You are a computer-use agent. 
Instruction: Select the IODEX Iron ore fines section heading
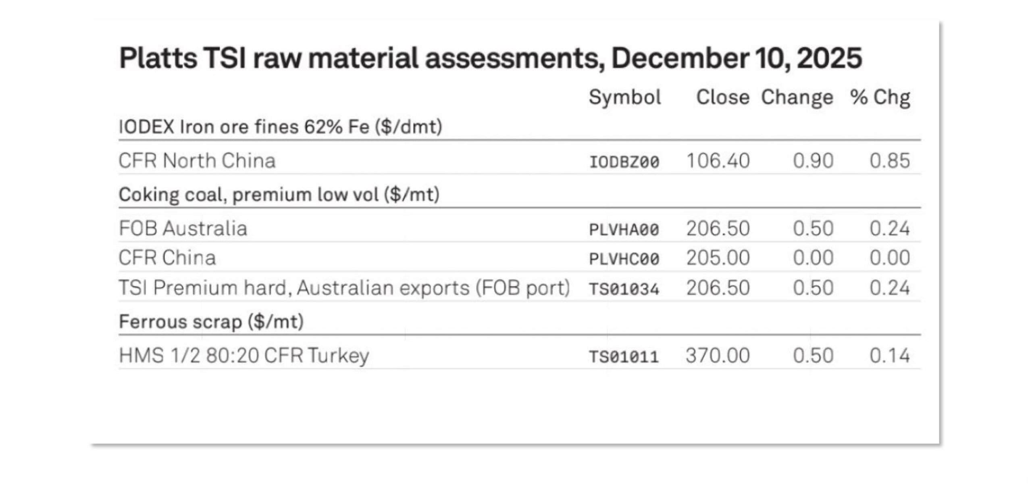280,127
